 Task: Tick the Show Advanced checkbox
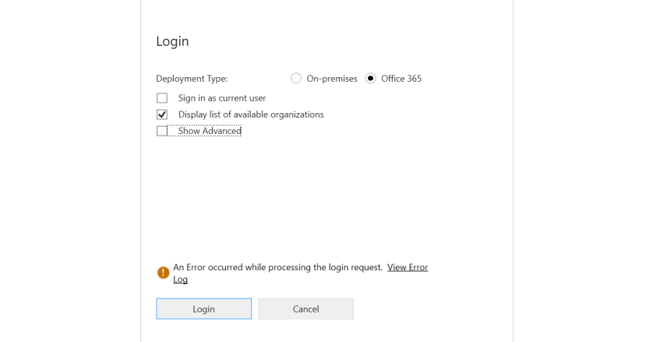[x=162, y=131]
